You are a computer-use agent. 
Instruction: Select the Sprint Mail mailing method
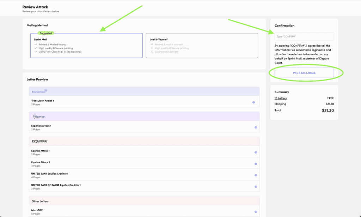86,46
